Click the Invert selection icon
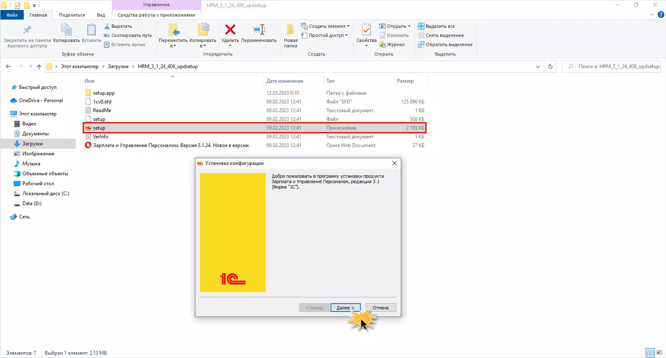Viewport: 666px width, 358px height. pos(421,44)
